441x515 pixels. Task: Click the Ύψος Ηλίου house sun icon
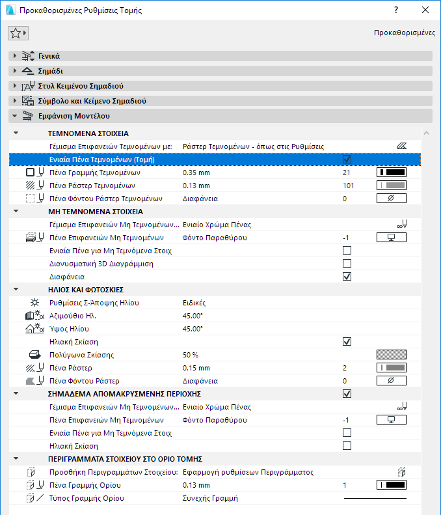click(x=34, y=328)
